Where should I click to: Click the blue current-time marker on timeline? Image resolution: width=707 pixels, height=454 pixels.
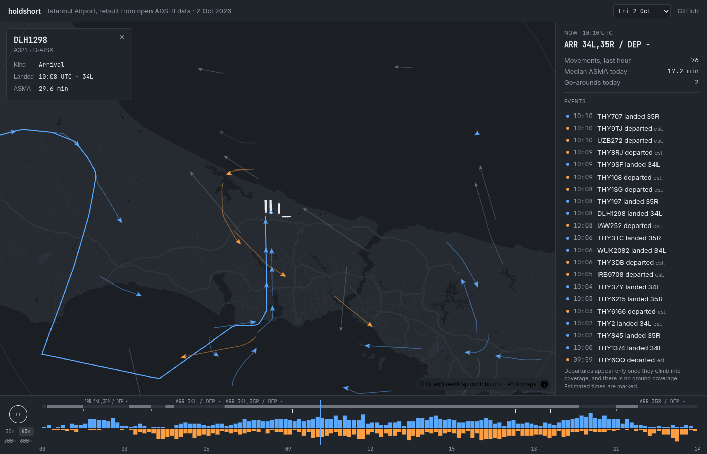[320, 423]
